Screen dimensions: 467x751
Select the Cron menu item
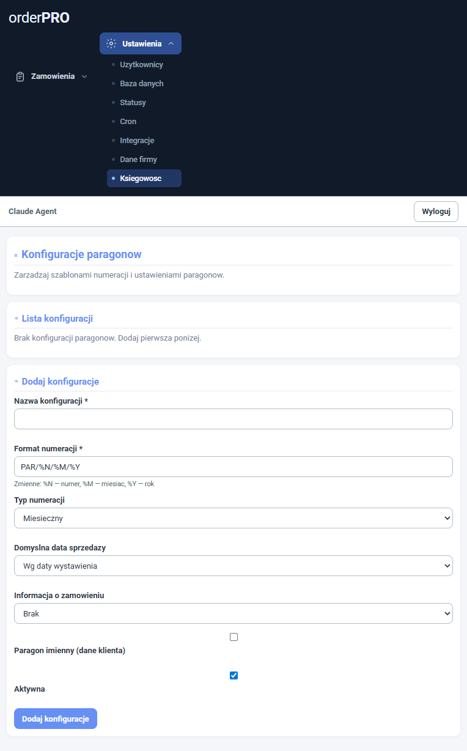[x=128, y=122]
